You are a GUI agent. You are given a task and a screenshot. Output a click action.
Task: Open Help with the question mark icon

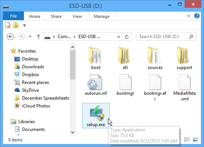pos(197,16)
